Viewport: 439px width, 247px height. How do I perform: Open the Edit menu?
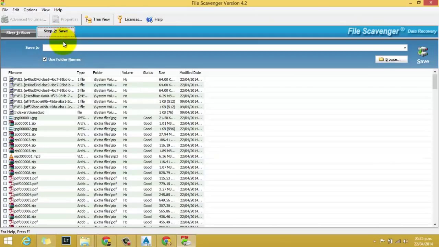tap(16, 10)
